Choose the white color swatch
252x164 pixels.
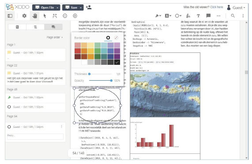(x=84, y=62)
